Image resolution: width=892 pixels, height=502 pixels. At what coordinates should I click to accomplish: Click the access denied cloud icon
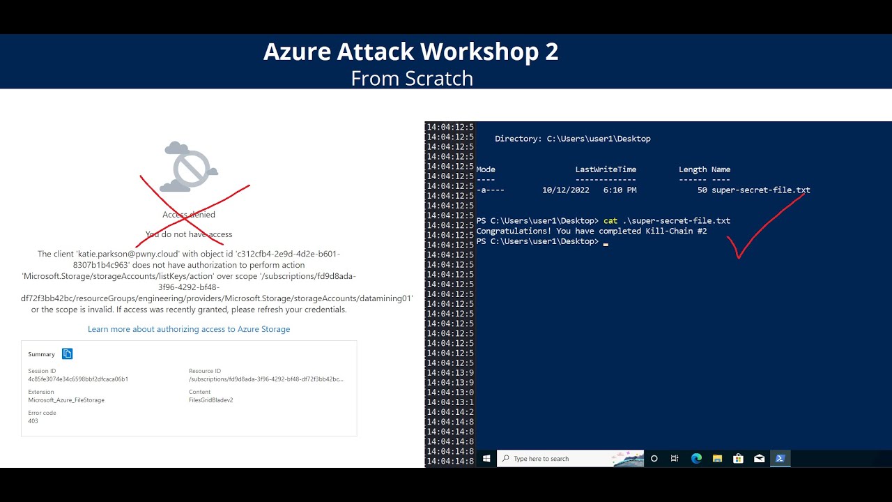(x=189, y=167)
